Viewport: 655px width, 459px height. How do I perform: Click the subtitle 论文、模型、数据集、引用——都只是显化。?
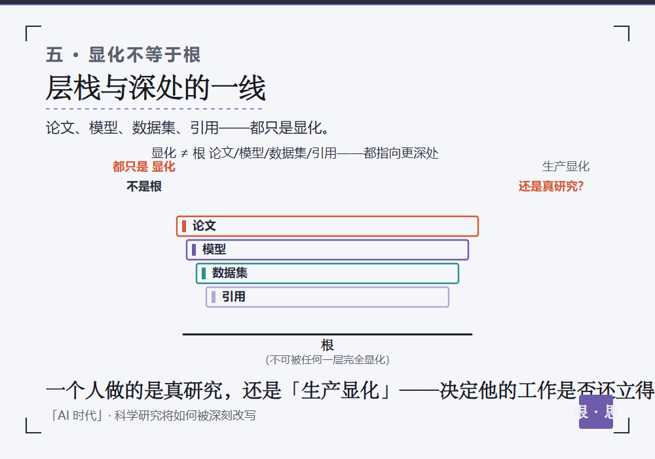click(188, 127)
